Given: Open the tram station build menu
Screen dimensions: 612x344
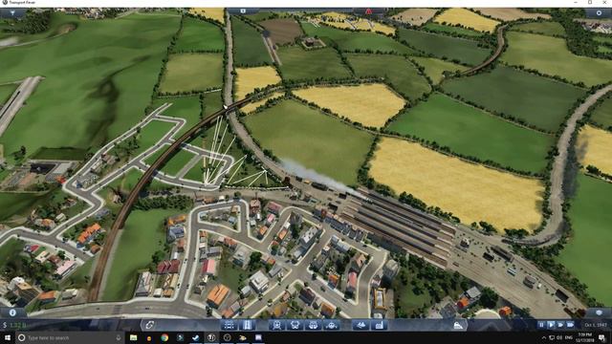Looking at the screenshot, I should coord(313,325).
